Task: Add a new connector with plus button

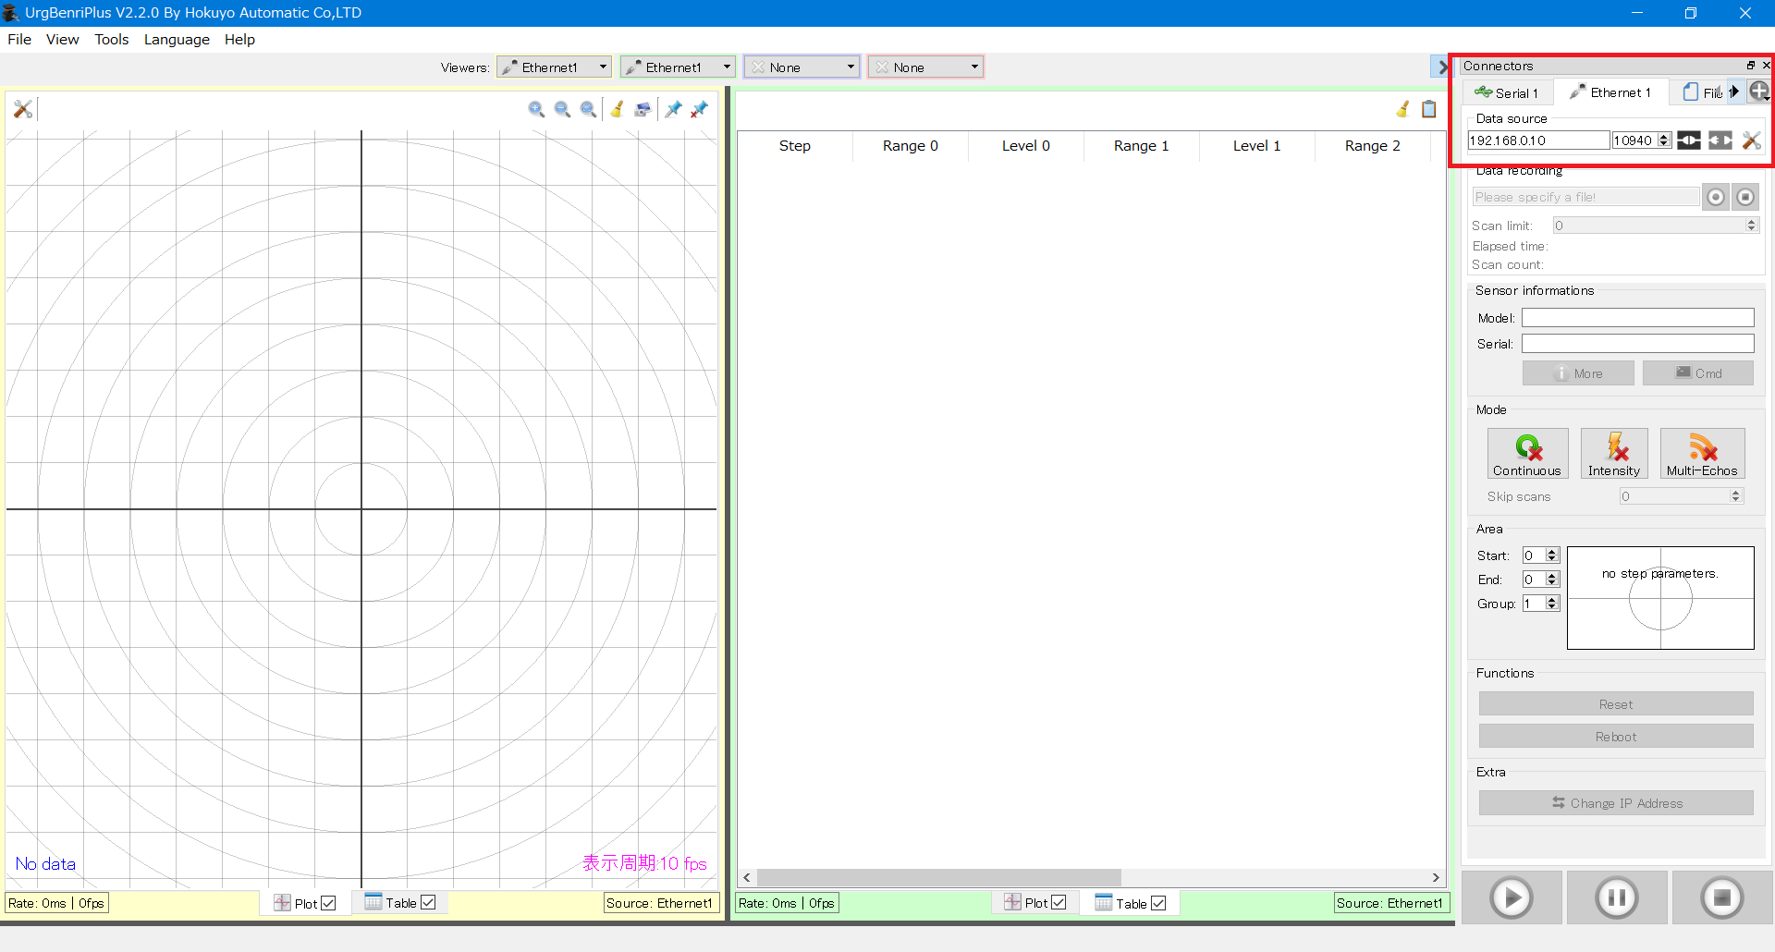Action: (x=1759, y=92)
